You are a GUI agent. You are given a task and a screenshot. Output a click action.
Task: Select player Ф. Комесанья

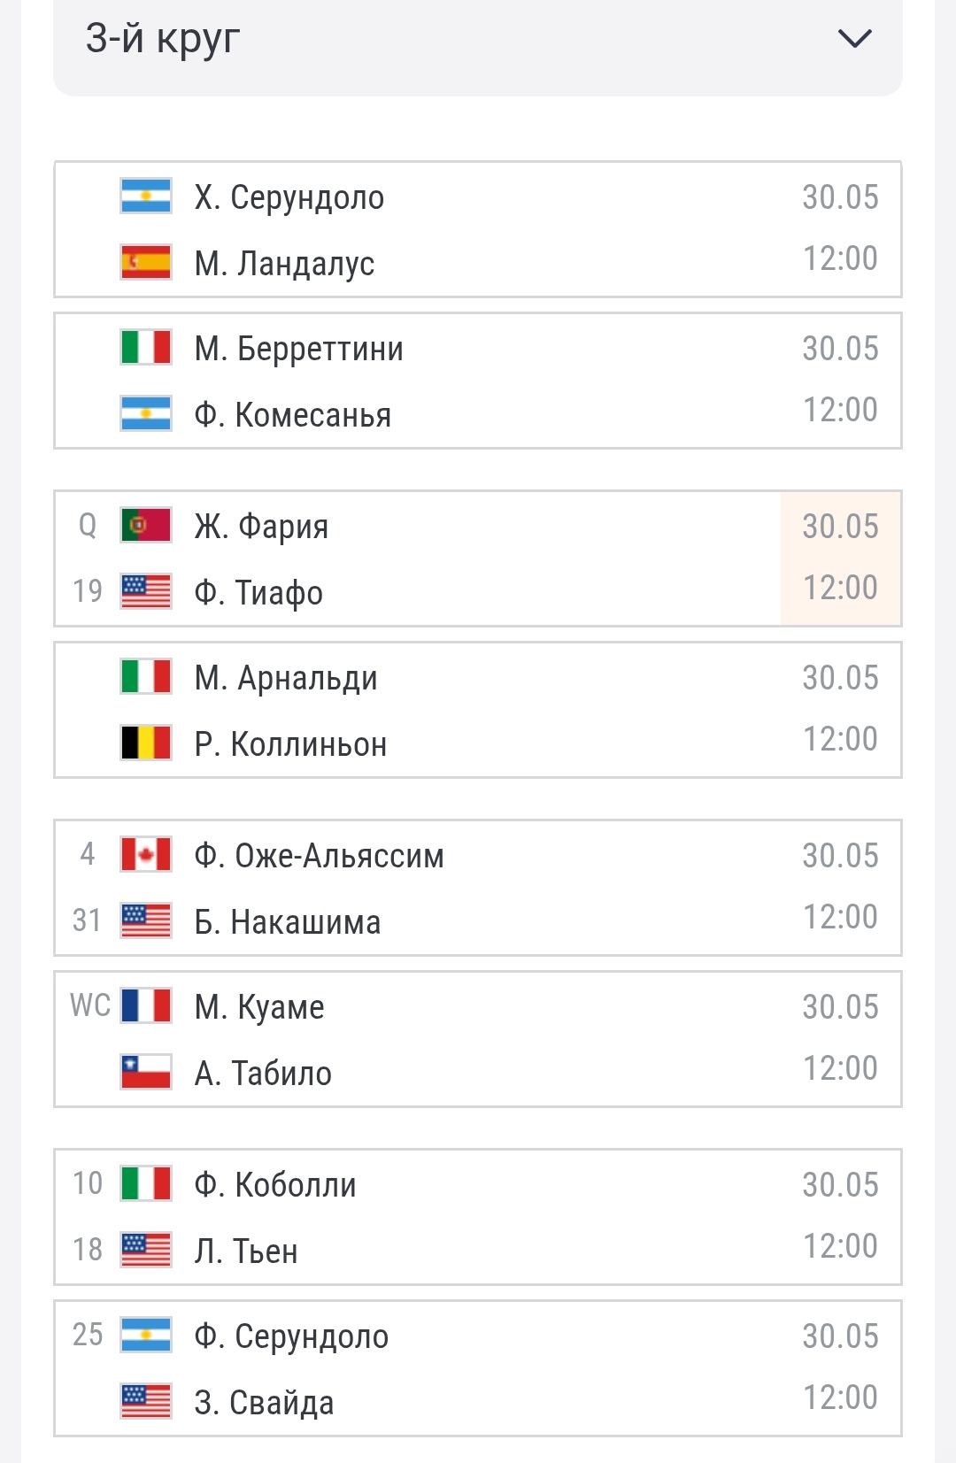293,415
